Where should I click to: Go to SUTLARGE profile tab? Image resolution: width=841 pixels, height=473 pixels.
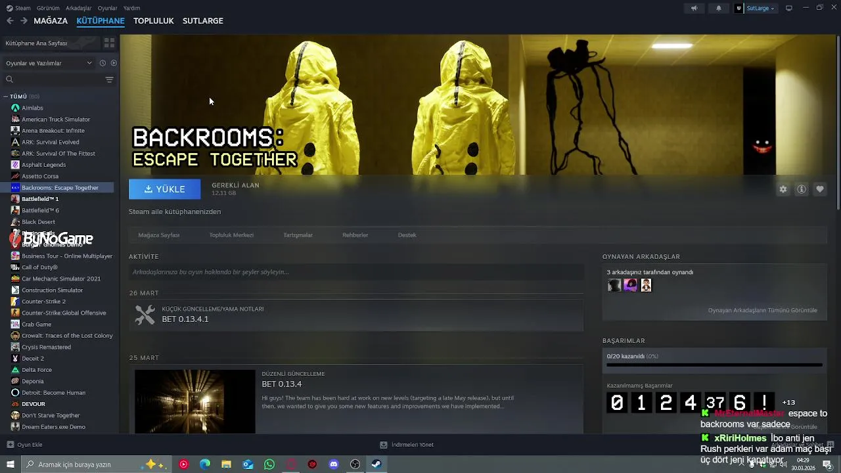point(203,21)
